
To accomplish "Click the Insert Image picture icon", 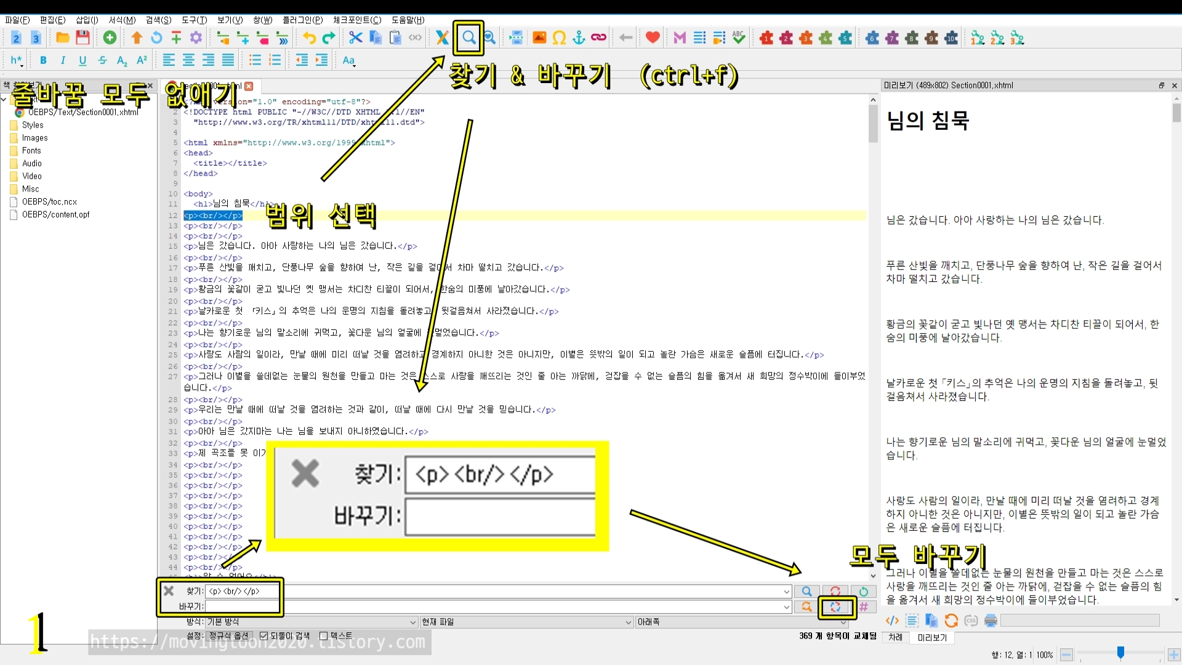I will pos(539,38).
